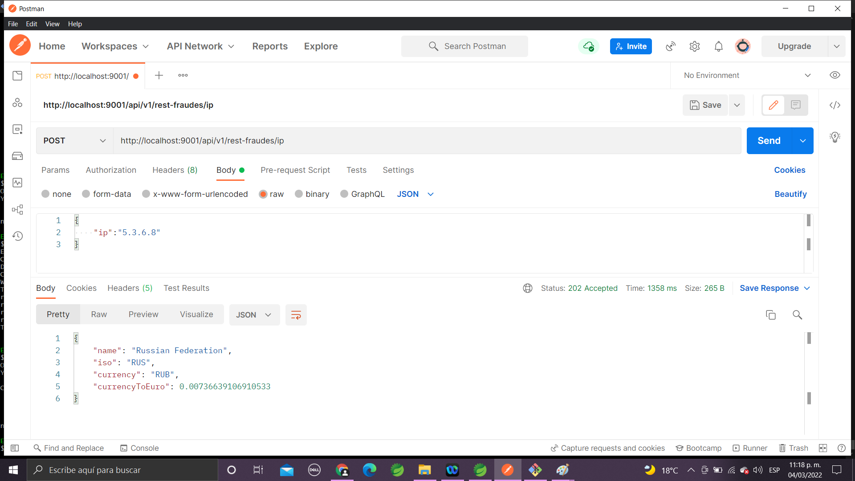Toggle environment quick look eye icon
The height and width of the screenshot is (481, 855).
click(x=835, y=75)
